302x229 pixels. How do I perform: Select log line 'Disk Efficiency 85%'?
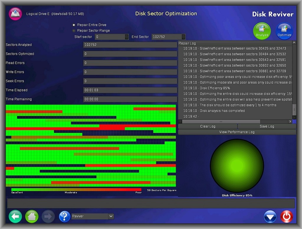coord(206,88)
